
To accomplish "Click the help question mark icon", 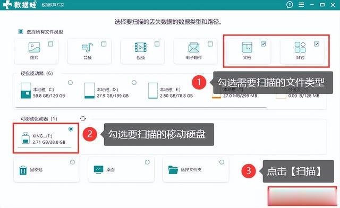I will pos(290,5).
